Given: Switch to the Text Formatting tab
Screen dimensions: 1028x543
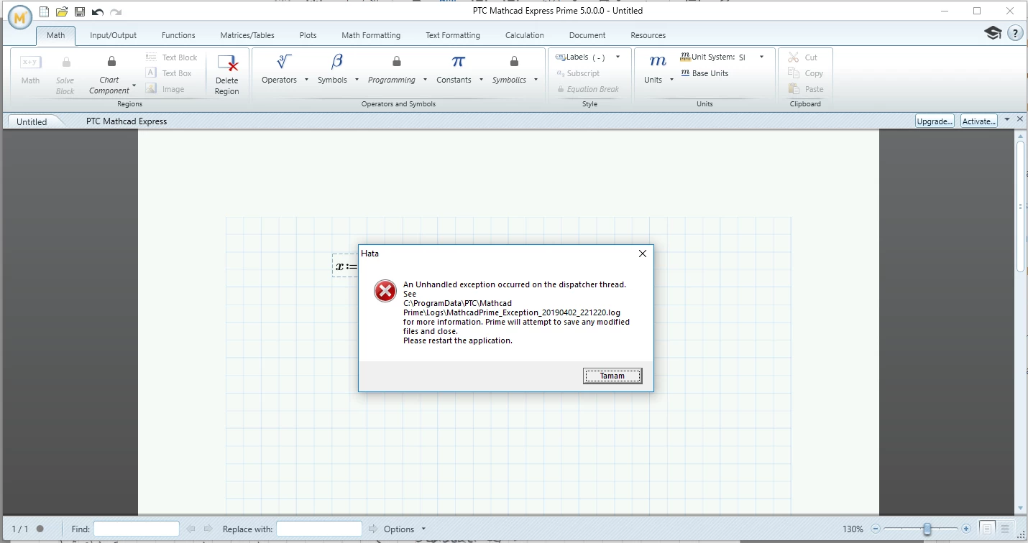Looking at the screenshot, I should pos(453,35).
